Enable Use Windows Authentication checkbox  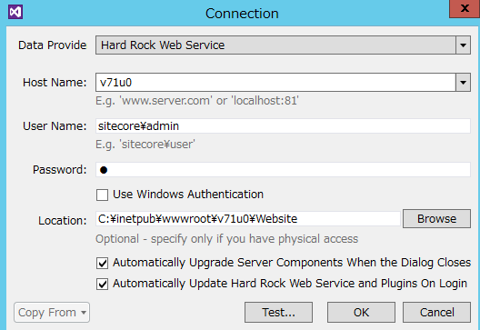click(102, 195)
